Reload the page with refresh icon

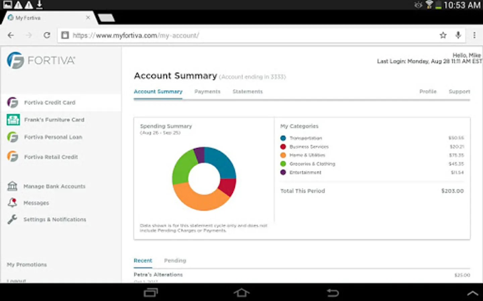47,35
